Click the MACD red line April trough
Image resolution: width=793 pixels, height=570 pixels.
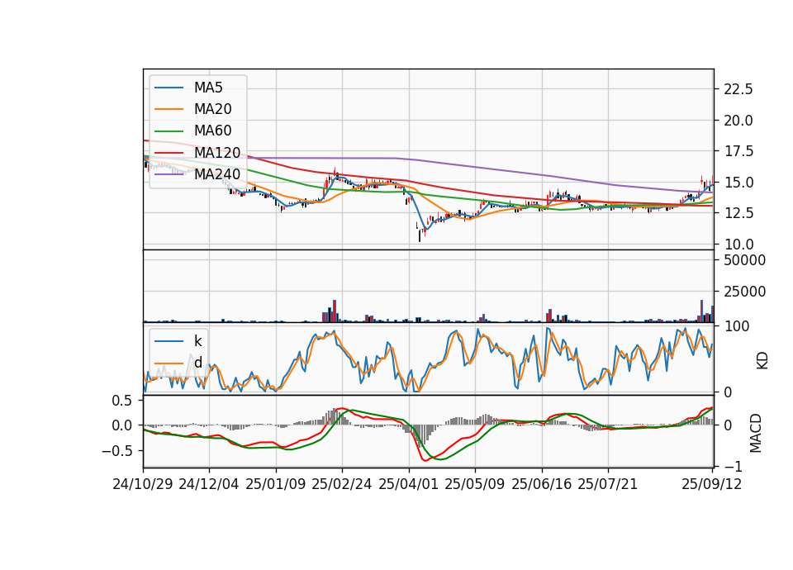pyautogui.click(x=425, y=460)
